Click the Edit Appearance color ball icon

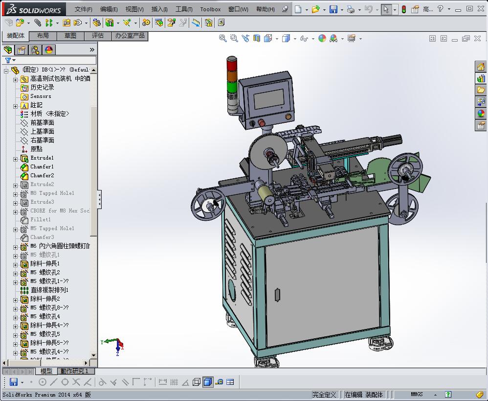pos(322,38)
